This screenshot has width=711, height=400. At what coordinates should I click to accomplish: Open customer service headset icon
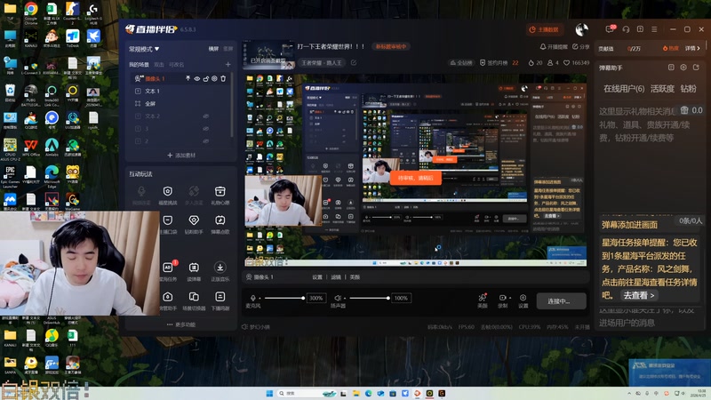pyautogui.click(x=626, y=29)
